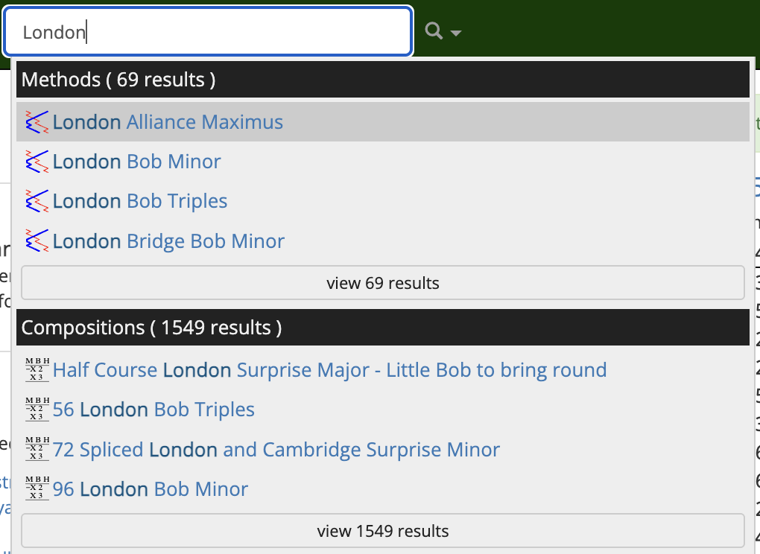Click the view 69 results button
Viewport: 760px width, 554px height.
tap(382, 282)
